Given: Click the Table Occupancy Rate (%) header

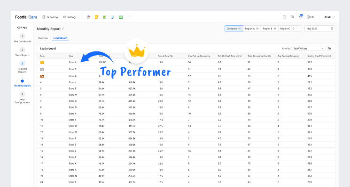Looking at the screenshot, I should click(259, 56).
